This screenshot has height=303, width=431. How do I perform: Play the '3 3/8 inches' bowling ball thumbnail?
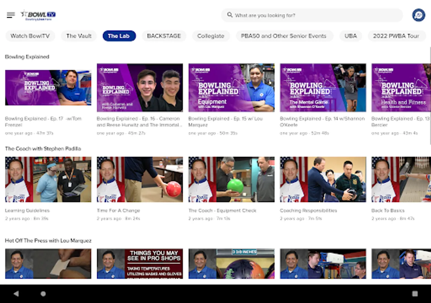231,264
